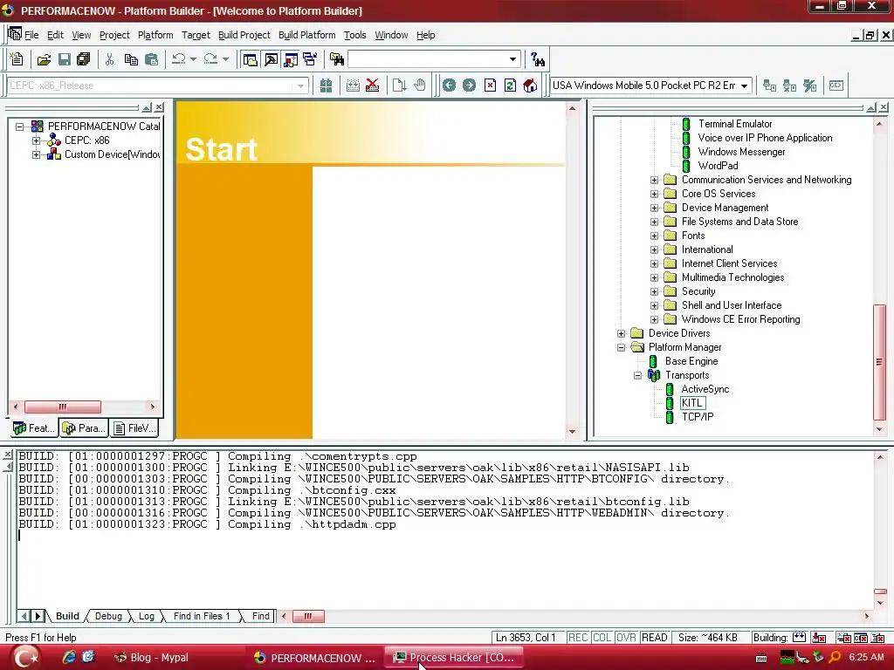
Task: Switch to the FileView workspace tab
Action: coord(134,427)
